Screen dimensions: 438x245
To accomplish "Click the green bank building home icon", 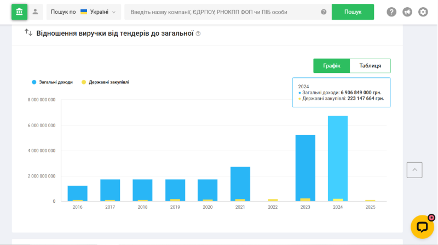I will pos(19,12).
